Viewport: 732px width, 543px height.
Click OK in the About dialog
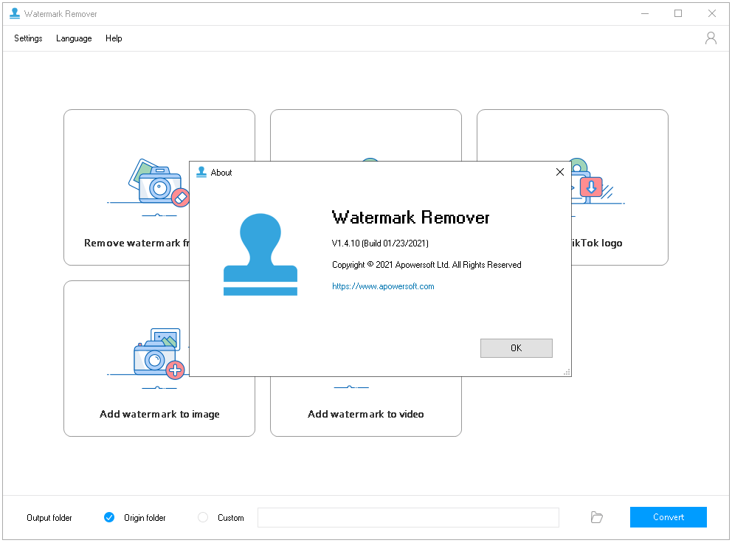pyautogui.click(x=517, y=348)
